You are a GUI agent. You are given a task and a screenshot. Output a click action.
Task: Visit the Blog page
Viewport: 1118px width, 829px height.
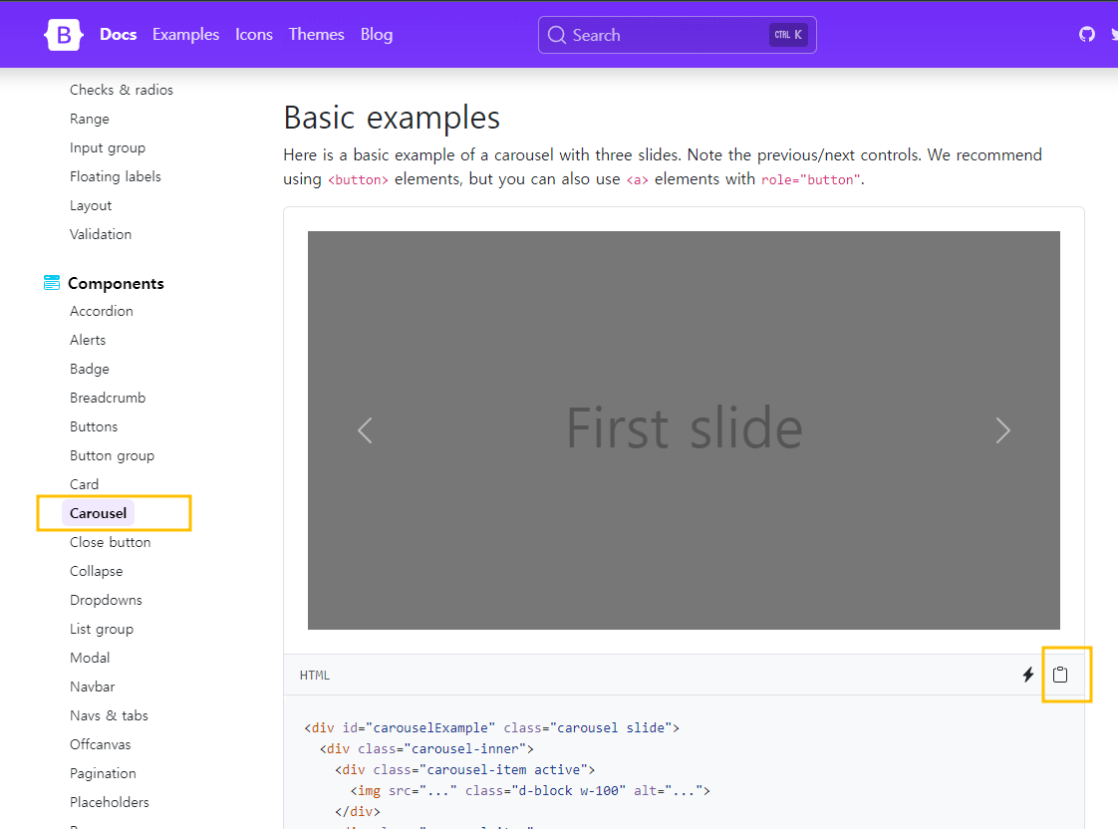376,34
